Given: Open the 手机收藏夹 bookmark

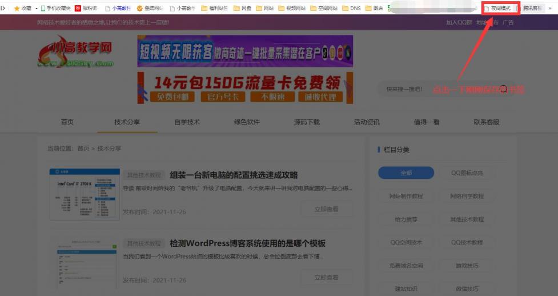Looking at the screenshot, I should click(55, 8).
